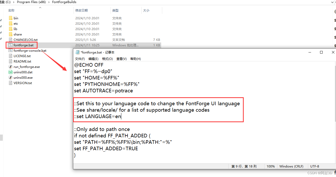
Task: Click the CHANGELOG.txt file icon
Action: (x=11, y=40)
